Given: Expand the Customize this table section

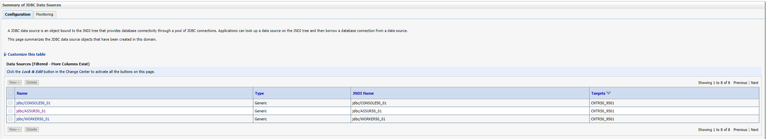Looking at the screenshot, I should pyautogui.click(x=26, y=54).
